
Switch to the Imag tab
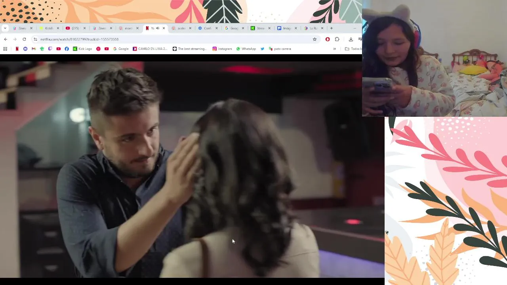tap(287, 28)
